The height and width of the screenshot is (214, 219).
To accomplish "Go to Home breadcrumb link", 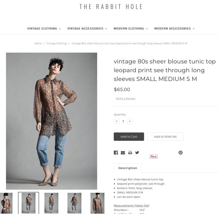I will pos(38,43).
